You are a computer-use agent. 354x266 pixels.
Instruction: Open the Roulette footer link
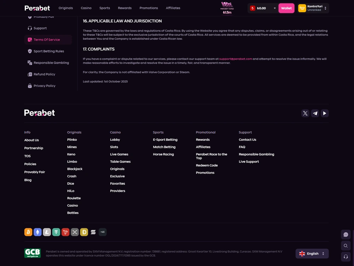pyautogui.click(x=74, y=198)
